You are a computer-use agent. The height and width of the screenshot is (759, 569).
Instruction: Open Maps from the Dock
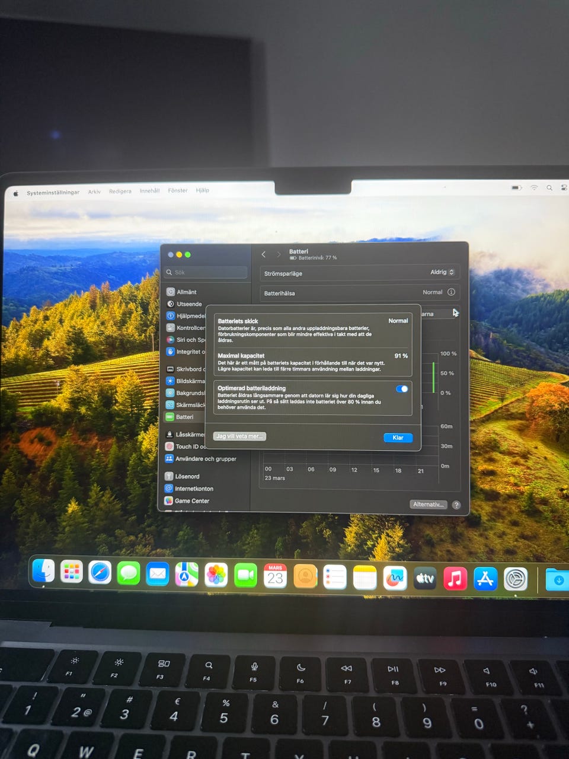pos(187,574)
